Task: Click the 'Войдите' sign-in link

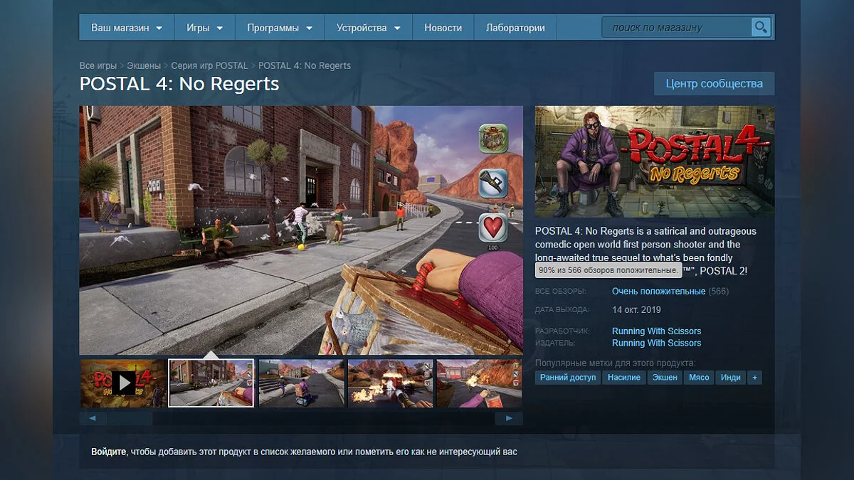Action: (x=109, y=452)
